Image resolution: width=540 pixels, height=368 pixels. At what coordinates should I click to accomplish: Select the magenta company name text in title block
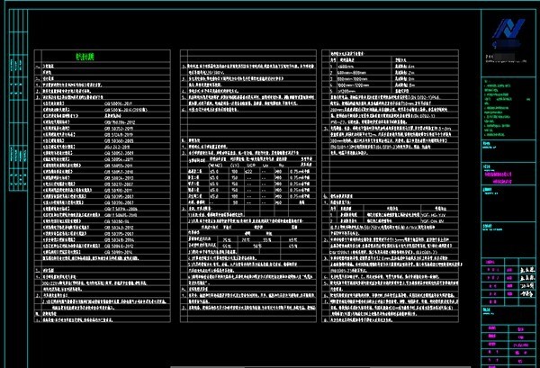(498, 177)
